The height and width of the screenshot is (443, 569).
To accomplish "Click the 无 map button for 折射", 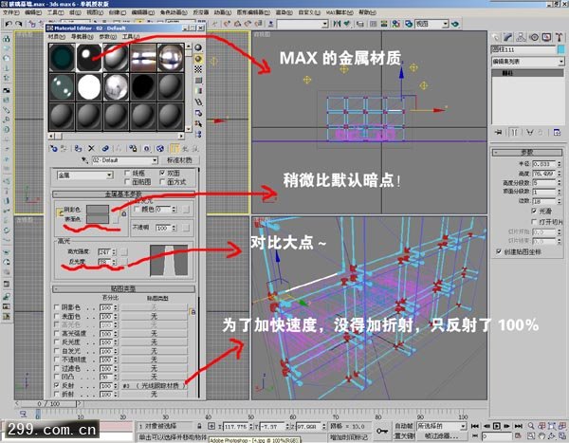I will pyautogui.click(x=155, y=395).
